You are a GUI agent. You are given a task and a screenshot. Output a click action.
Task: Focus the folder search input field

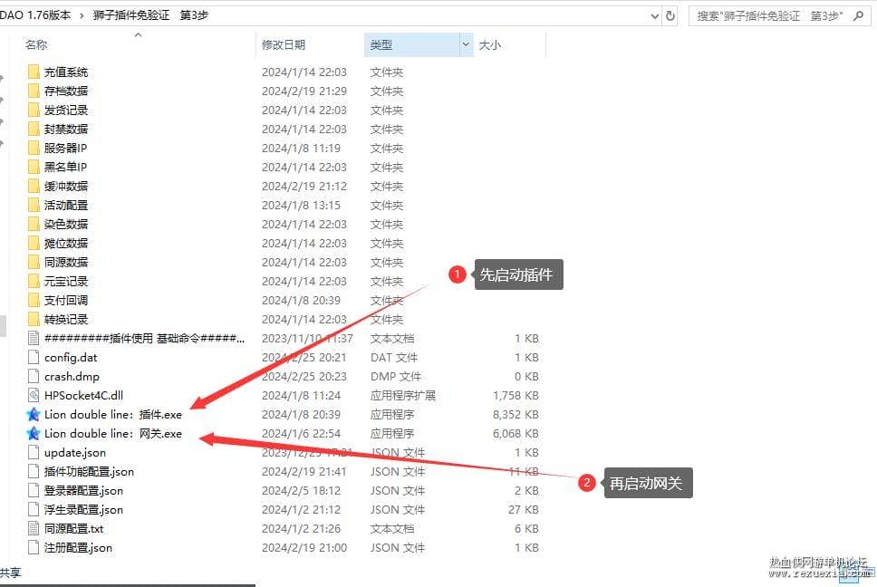click(x=770, y=16)
